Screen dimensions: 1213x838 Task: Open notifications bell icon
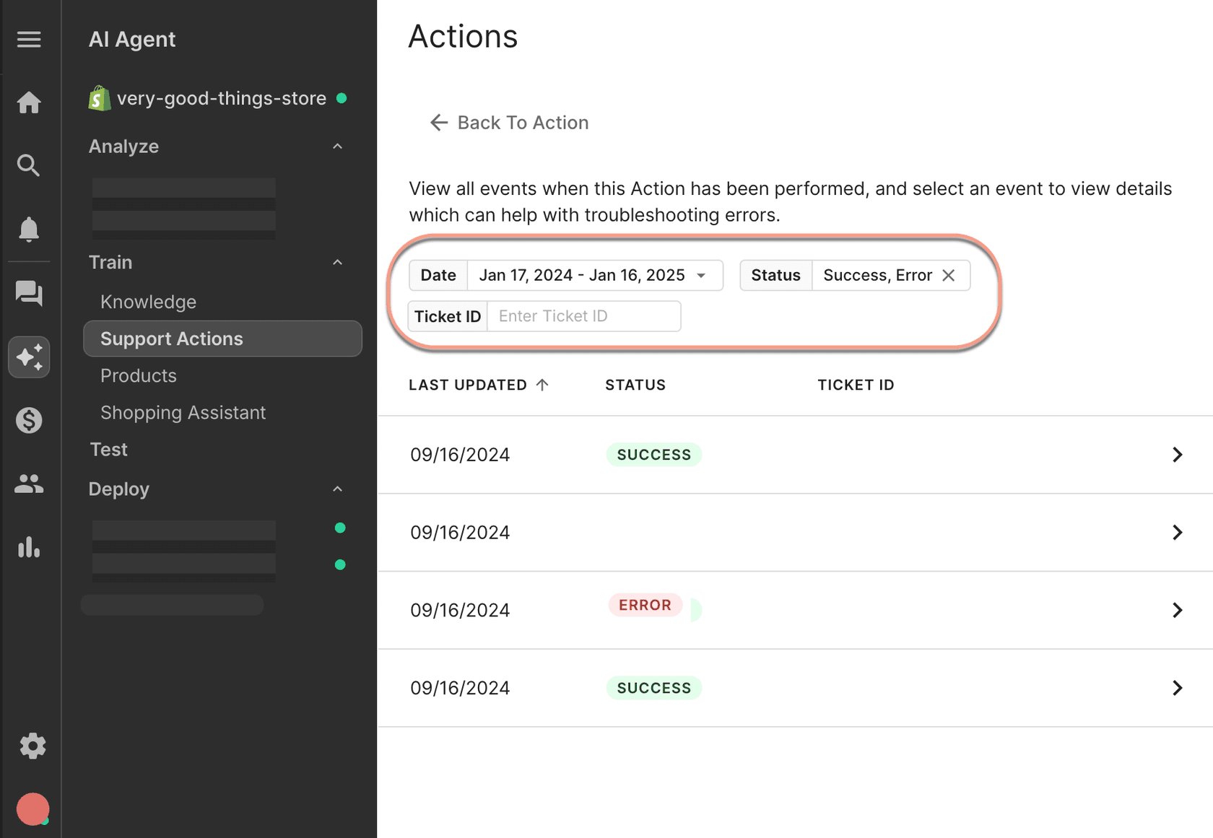point(29,229)
